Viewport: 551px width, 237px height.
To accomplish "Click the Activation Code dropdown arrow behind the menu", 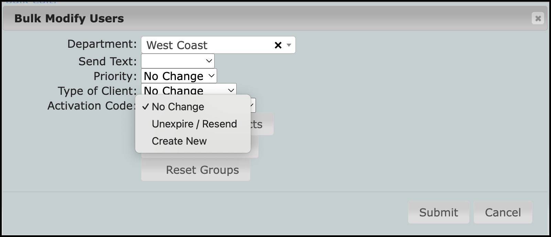I will [x=253, y=105].
